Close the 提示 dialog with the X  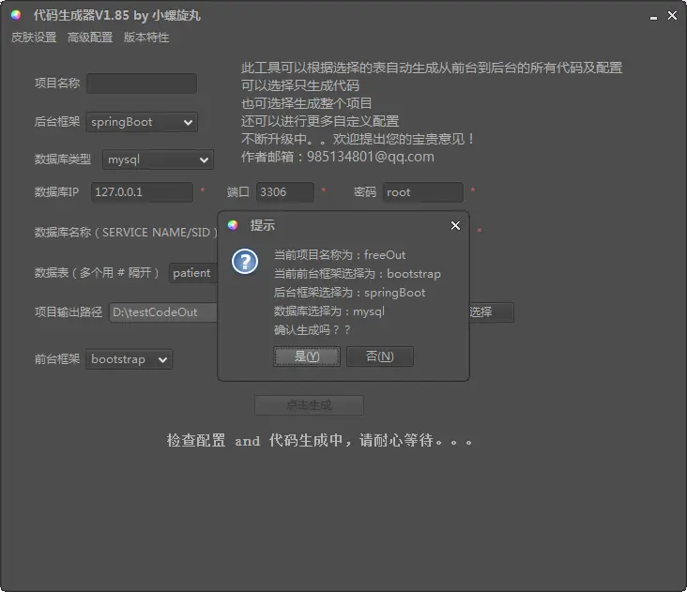coord(455,225)
